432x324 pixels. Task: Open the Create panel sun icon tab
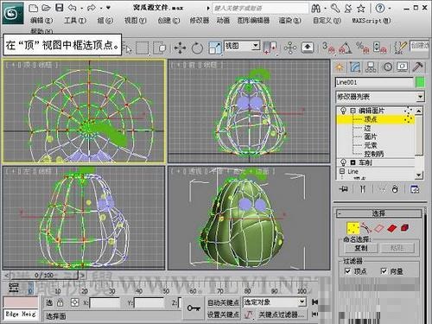coord(340,67)
